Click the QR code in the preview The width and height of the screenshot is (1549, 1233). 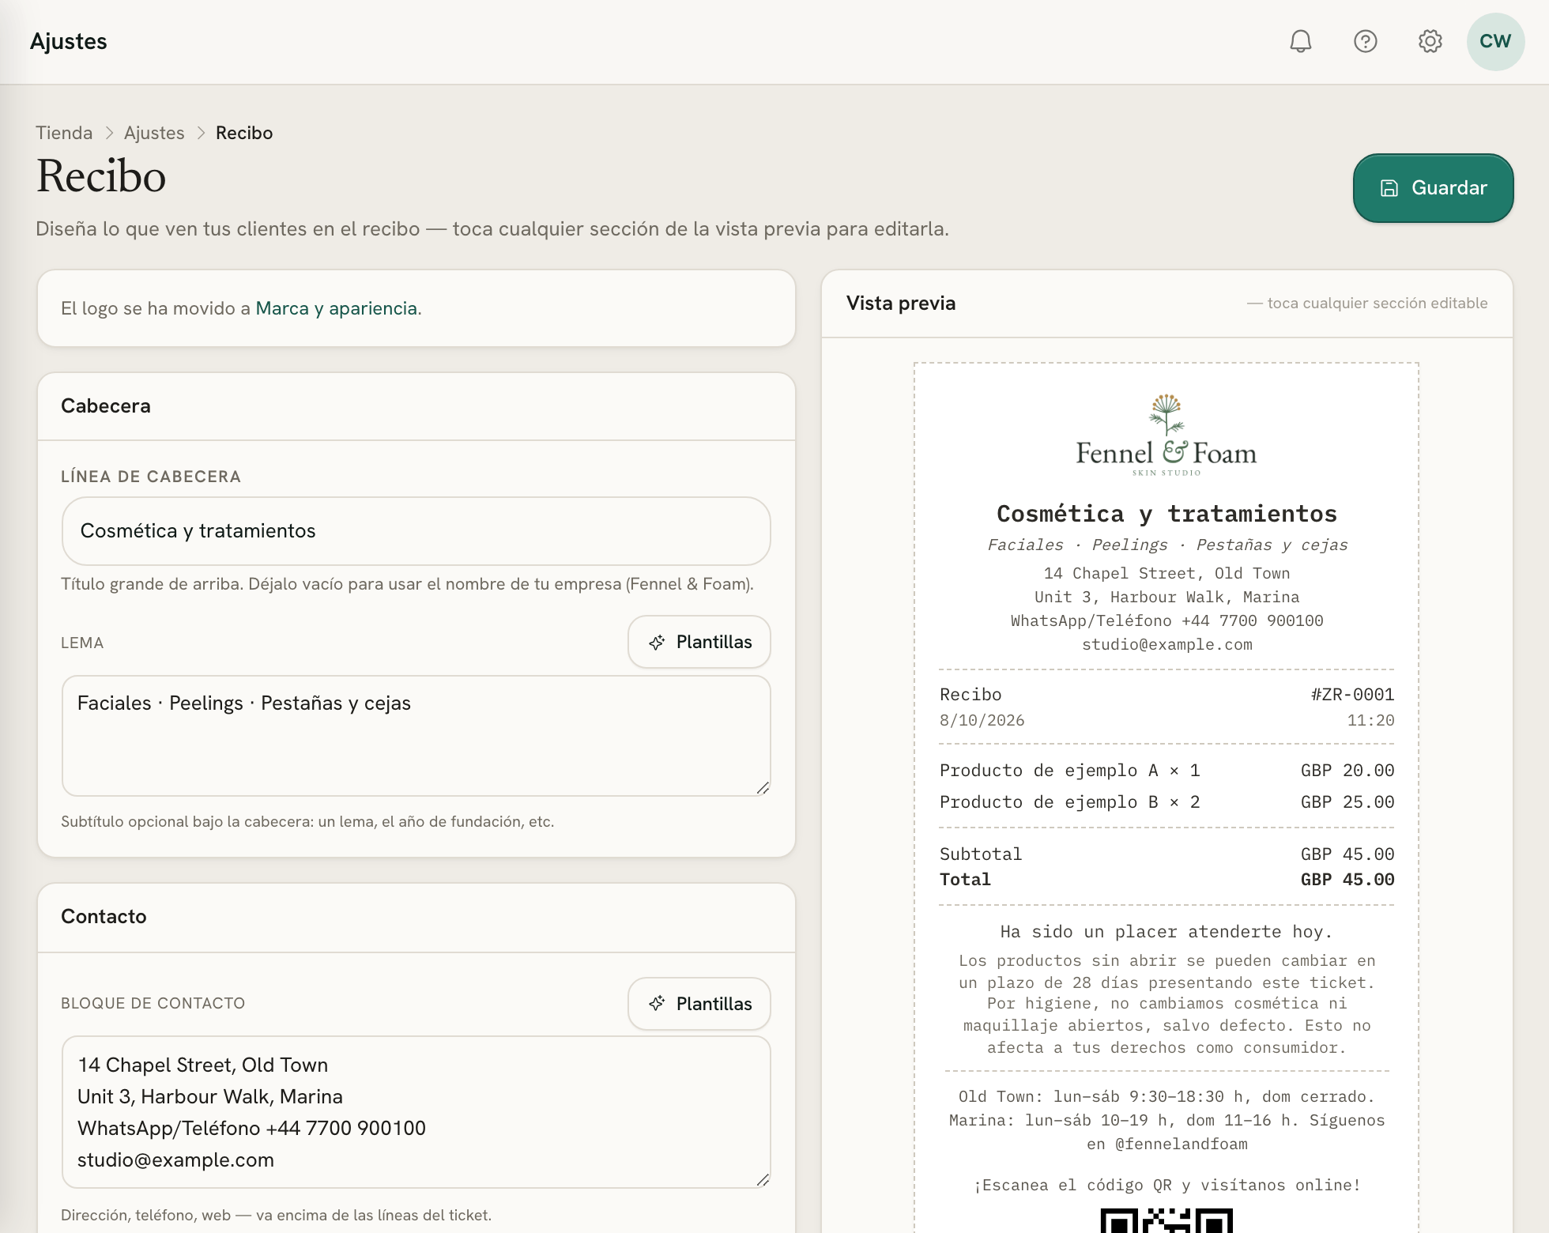click(x=1166, y=1220)
